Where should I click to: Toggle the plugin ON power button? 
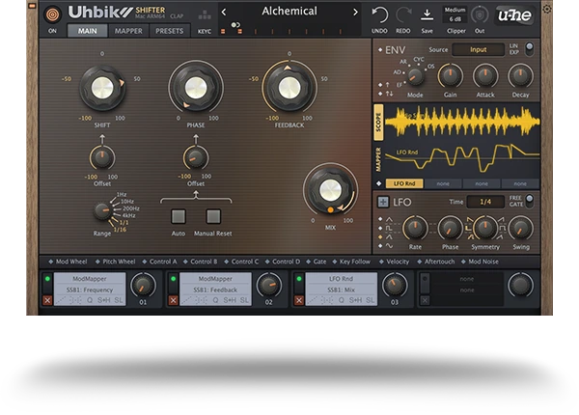click(x=52, y=14)
